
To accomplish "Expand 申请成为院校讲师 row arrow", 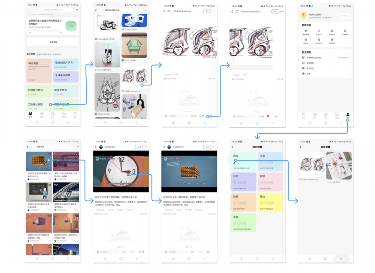I will point(349,58).
